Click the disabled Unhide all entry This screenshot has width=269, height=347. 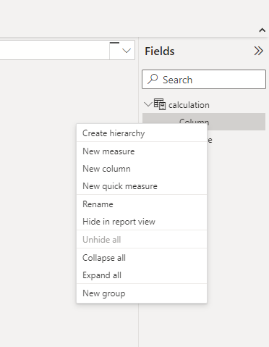142,240
